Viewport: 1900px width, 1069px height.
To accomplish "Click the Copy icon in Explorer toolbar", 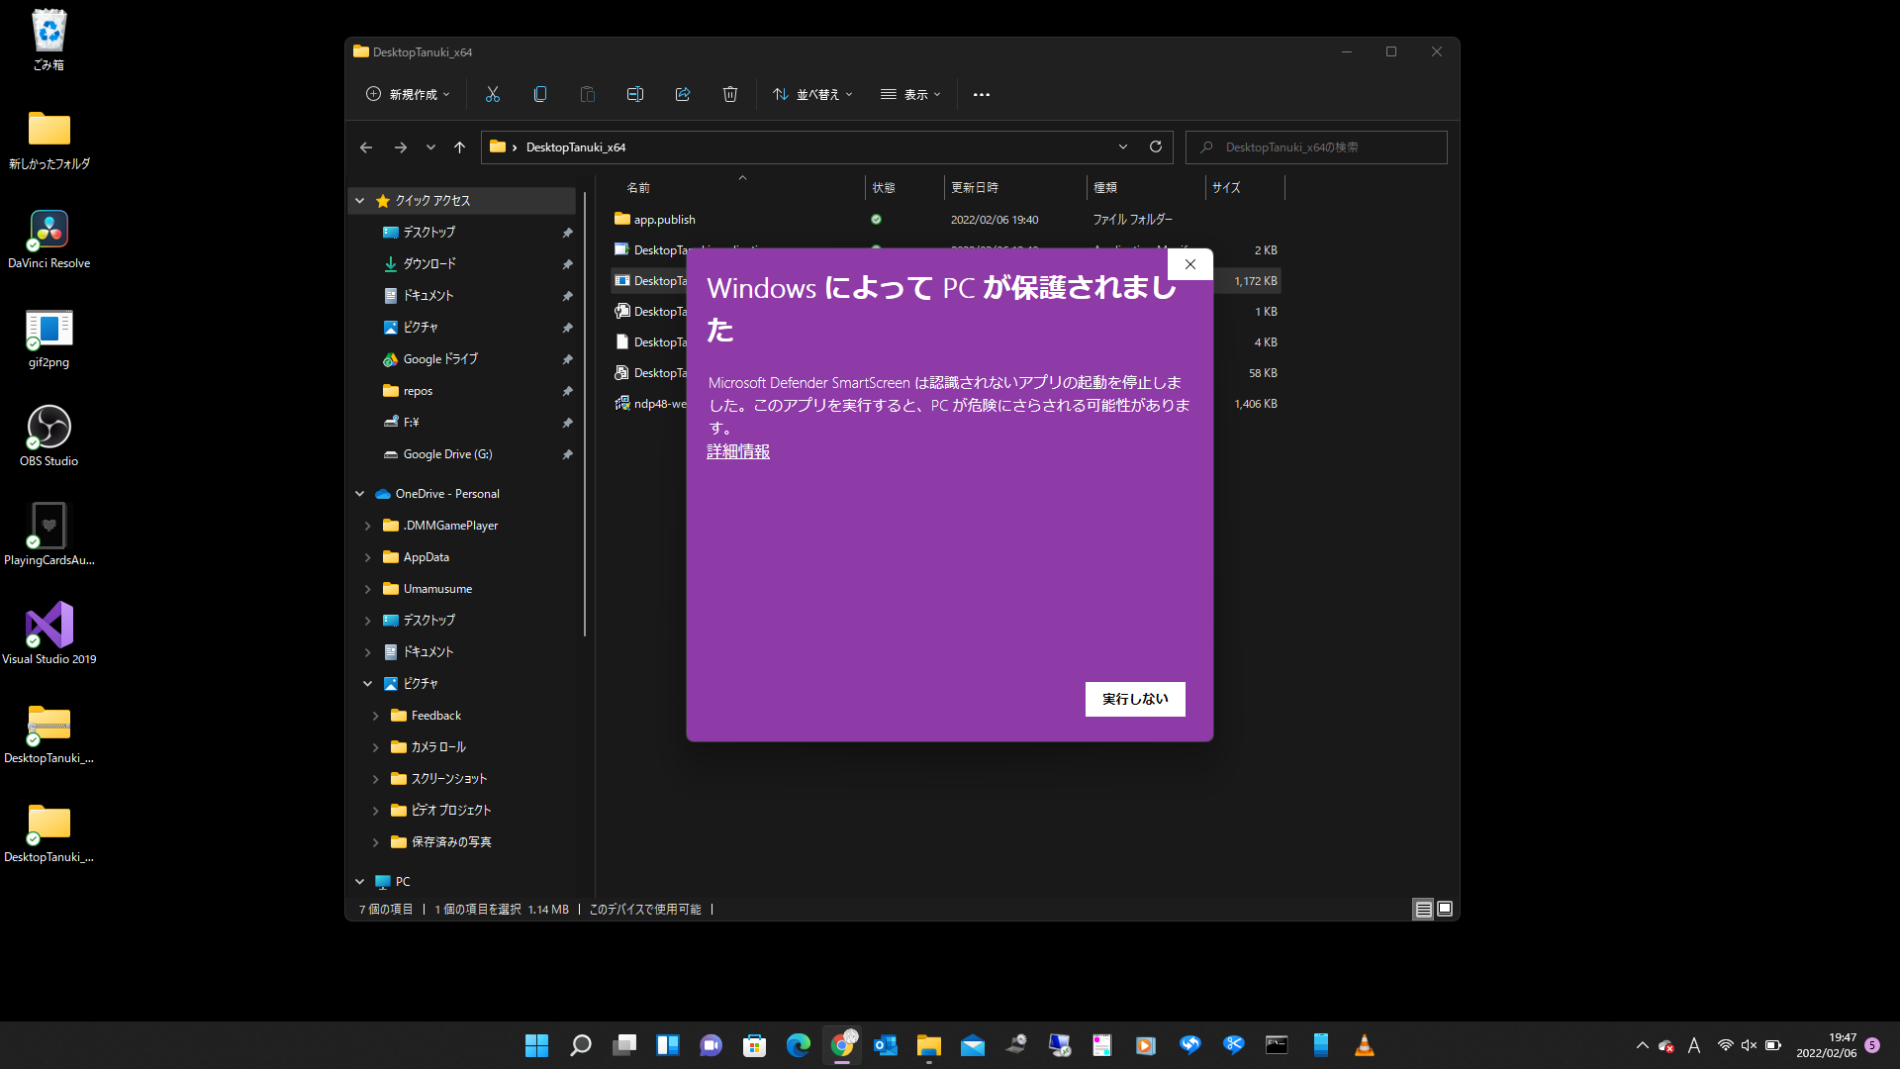I will [539, 94].
